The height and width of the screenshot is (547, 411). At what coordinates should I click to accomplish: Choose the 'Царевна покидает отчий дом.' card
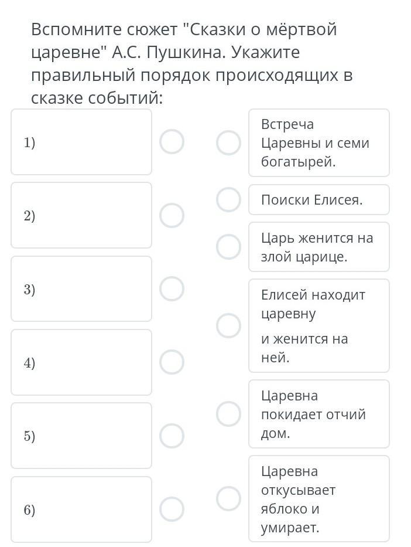point(318,414)
